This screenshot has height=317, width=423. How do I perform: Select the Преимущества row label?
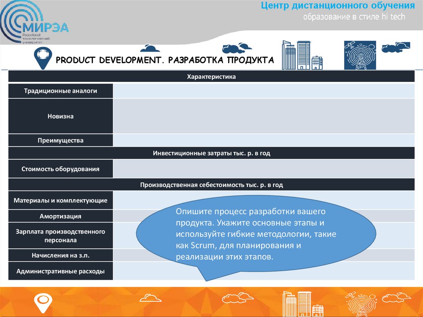(61, 140)
